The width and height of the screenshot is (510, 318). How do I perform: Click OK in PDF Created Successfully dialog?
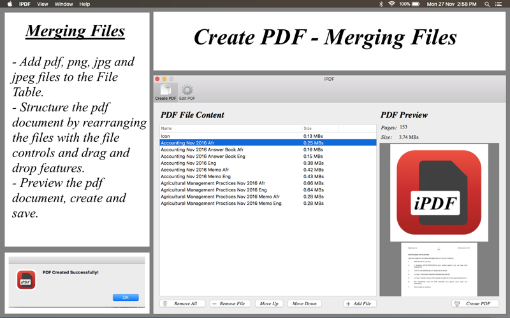(x=126, y=297)
